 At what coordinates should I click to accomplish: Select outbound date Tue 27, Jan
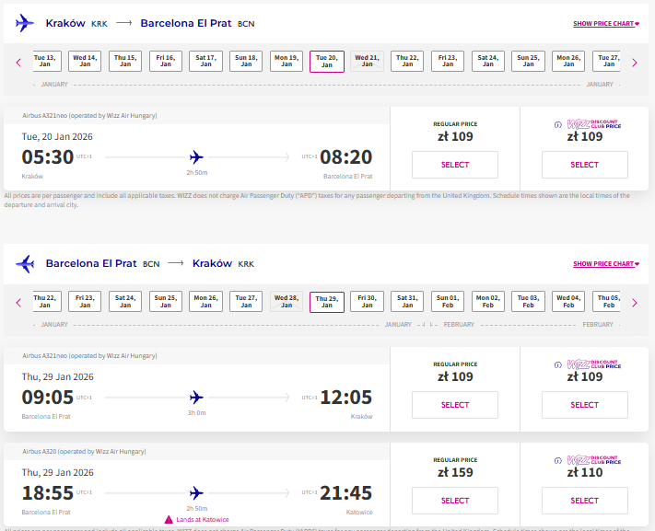coord(606,61)
